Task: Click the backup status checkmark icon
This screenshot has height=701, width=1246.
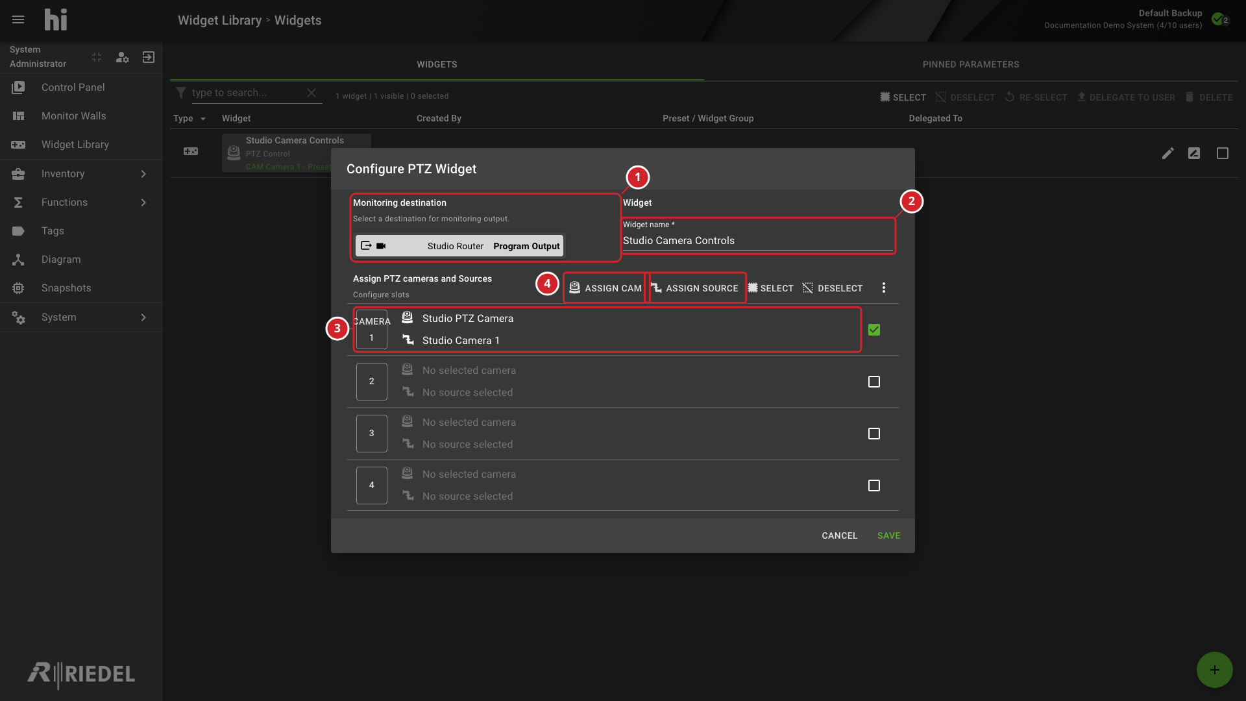Action: click(1218, 19)
